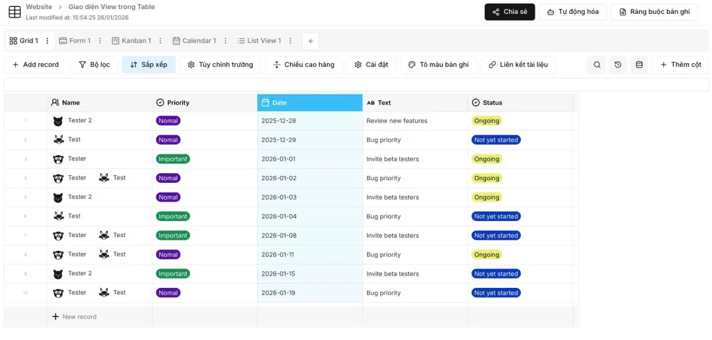Click the calendar icon in Date header
712x340 pixels.
[x=265, y=103]
